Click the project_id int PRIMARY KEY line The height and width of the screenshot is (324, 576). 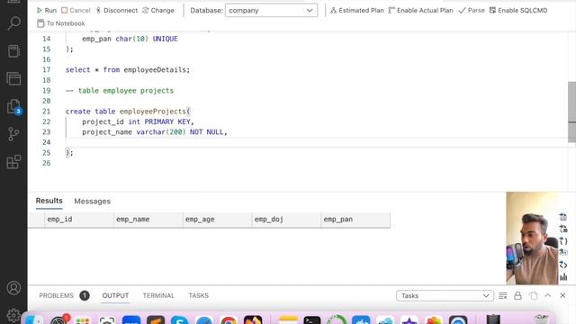point(138,121)
